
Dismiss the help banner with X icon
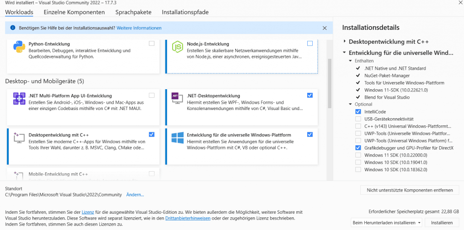tap(324, 28)
